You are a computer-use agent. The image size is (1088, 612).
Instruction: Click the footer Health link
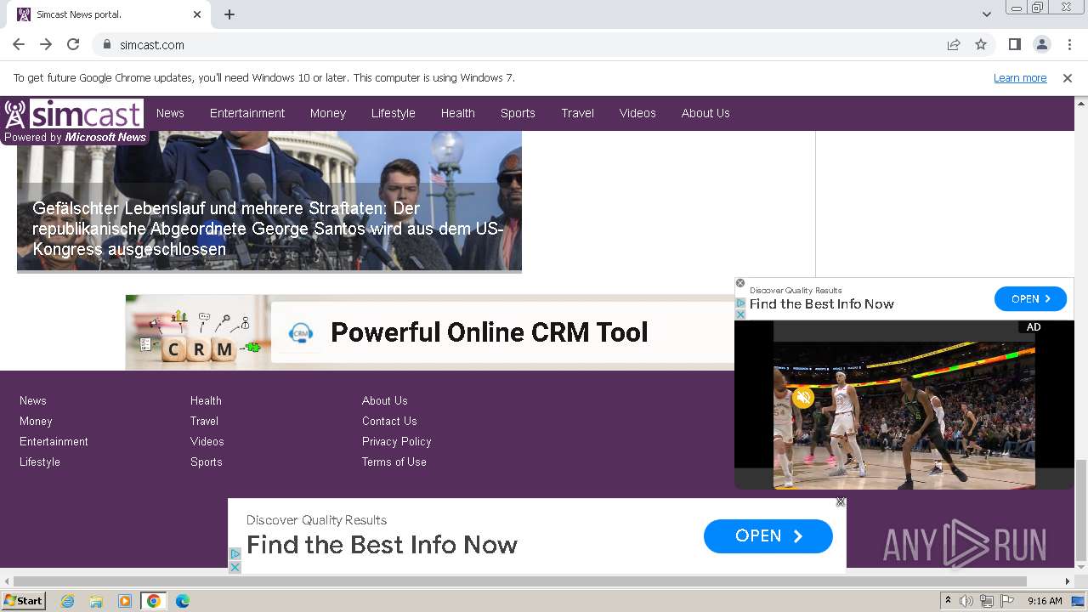[x=206, y=400]
